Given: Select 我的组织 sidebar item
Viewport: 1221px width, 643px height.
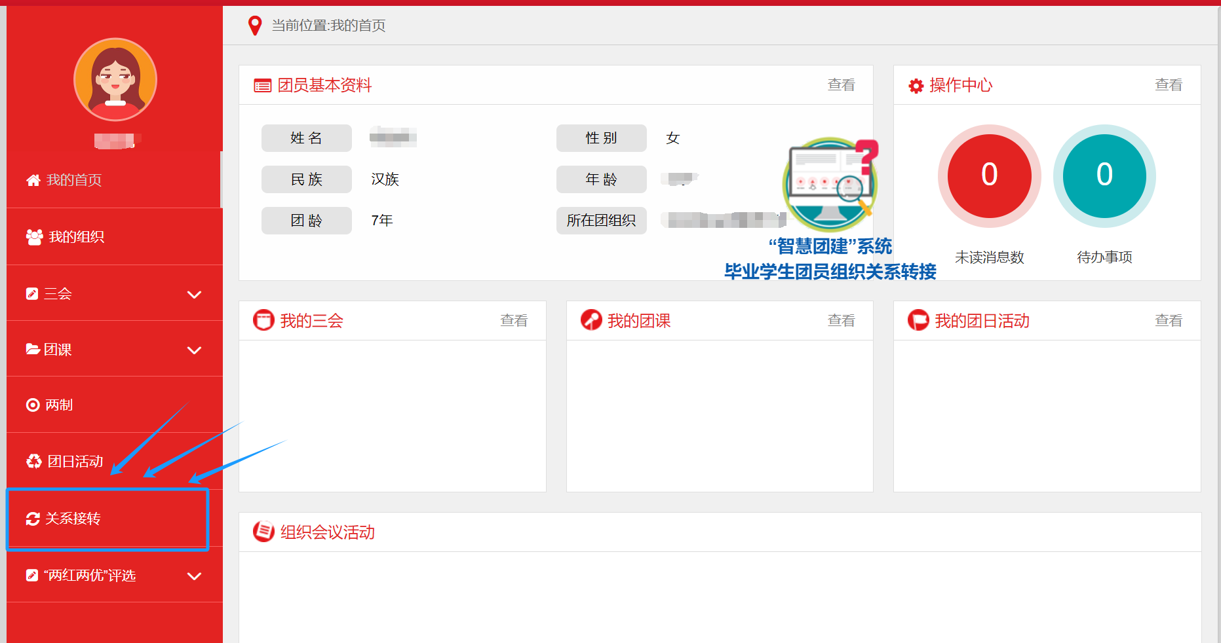Looking at the screenshot, I should tap(76, 237).
